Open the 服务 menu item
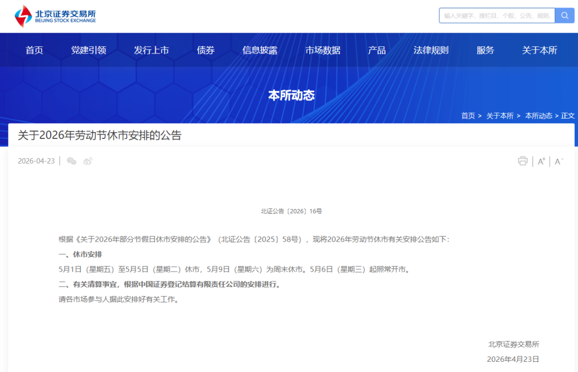 tap(485, 50)
